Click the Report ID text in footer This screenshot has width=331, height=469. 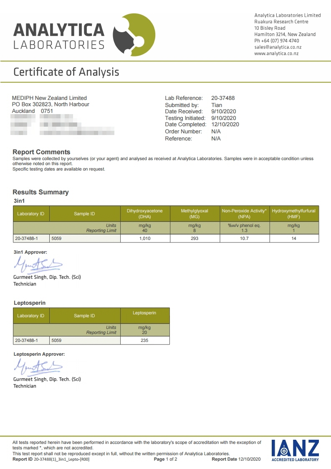[x=51, y=459]
